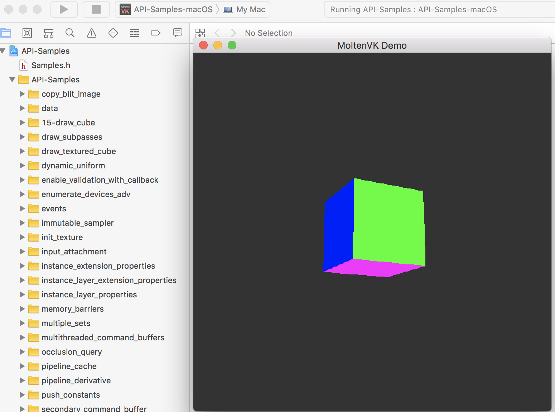Close the MoltenVK Demo window

point(203,45)
